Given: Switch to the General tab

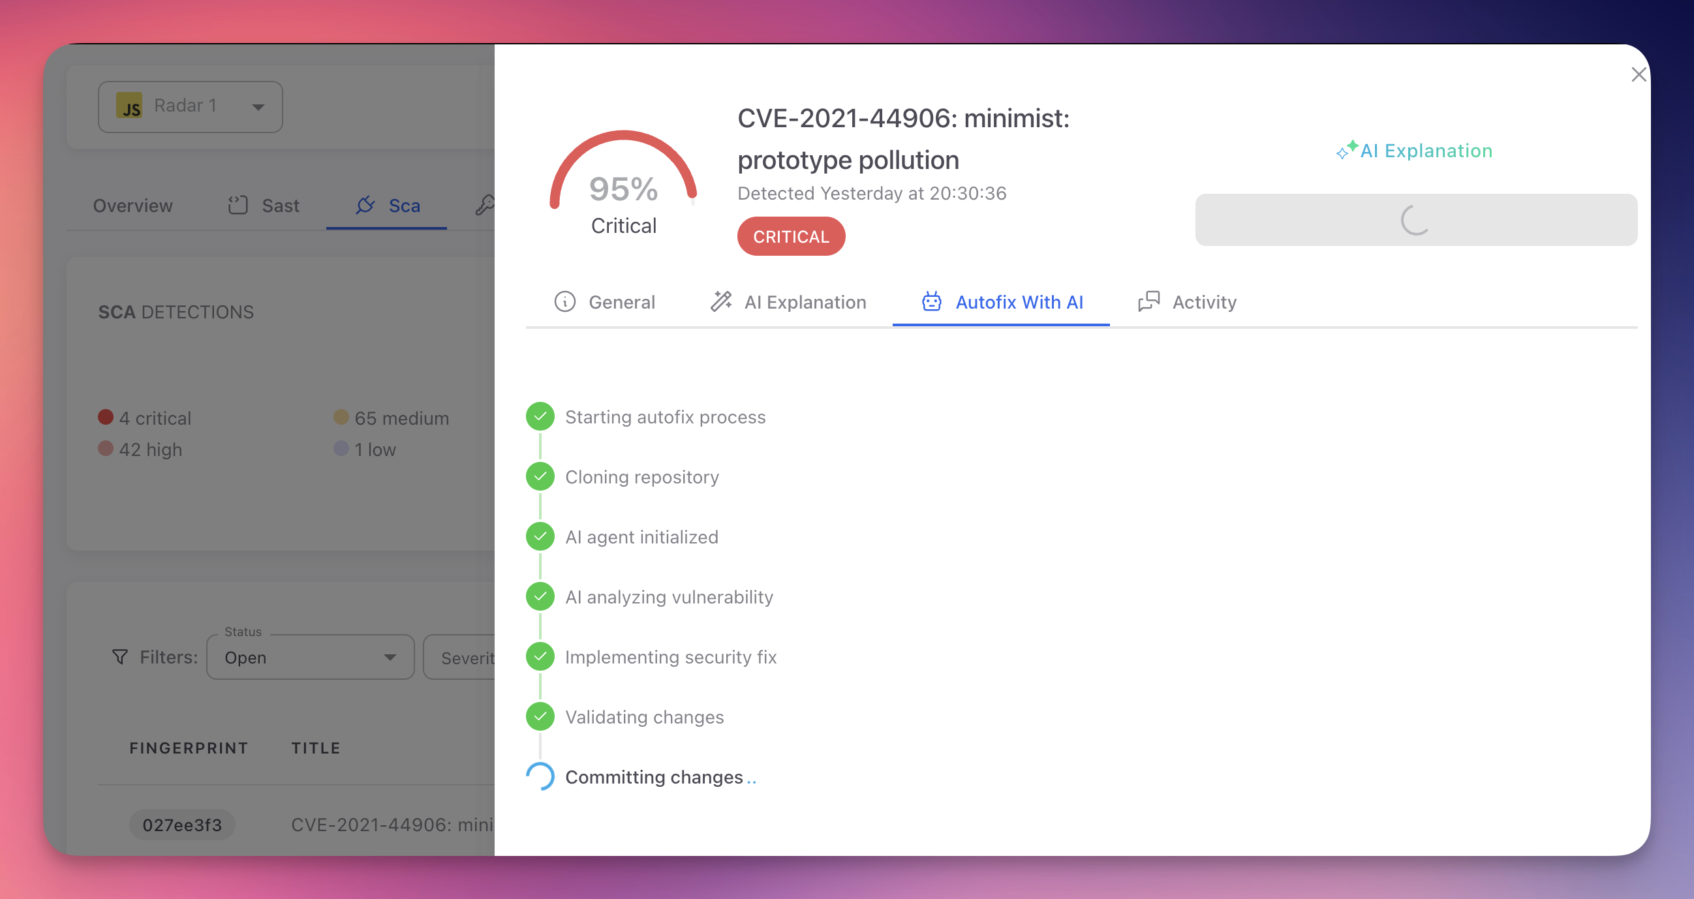Looking at the screenshot, I should tap(621, 302).
